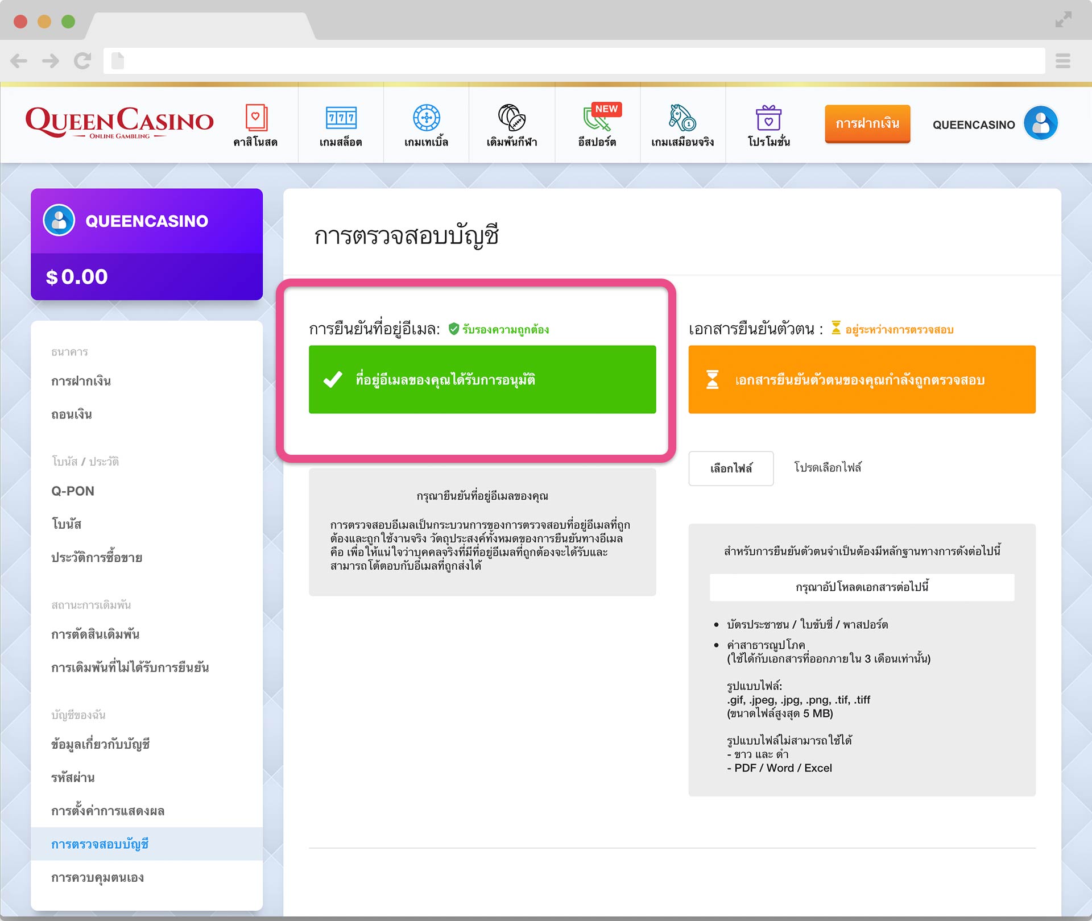Click the QUEENCASINO username in header
Viewport: 1092px width, 921px height.
(x=973, y=125)
